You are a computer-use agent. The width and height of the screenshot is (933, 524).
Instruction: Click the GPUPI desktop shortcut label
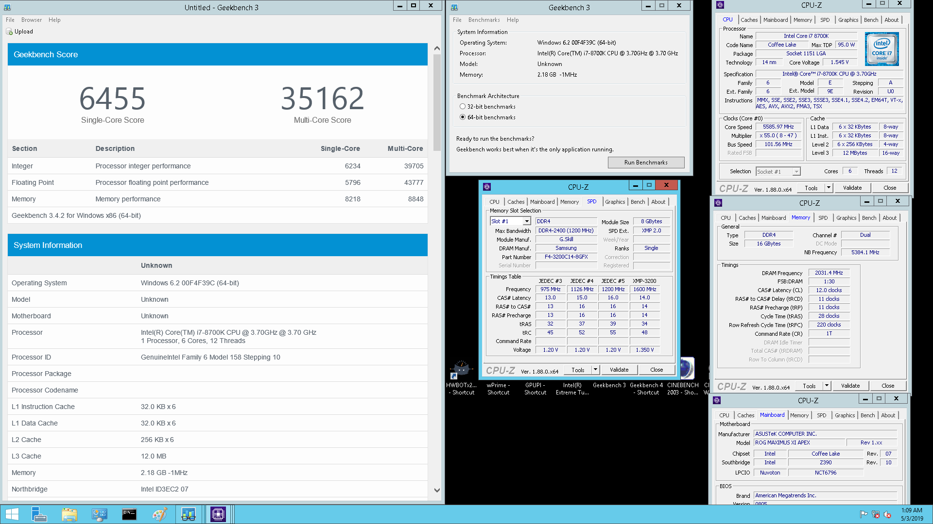(x=535, y=389)
